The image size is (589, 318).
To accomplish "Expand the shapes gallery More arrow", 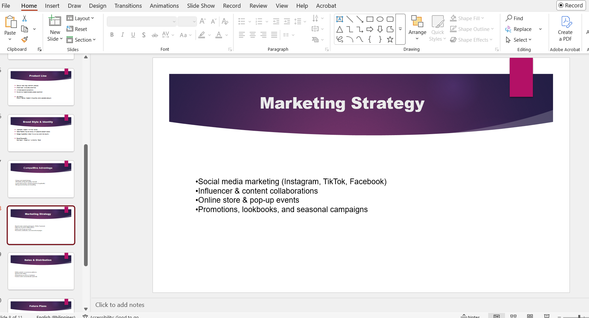I will click(x=401, y=29).
